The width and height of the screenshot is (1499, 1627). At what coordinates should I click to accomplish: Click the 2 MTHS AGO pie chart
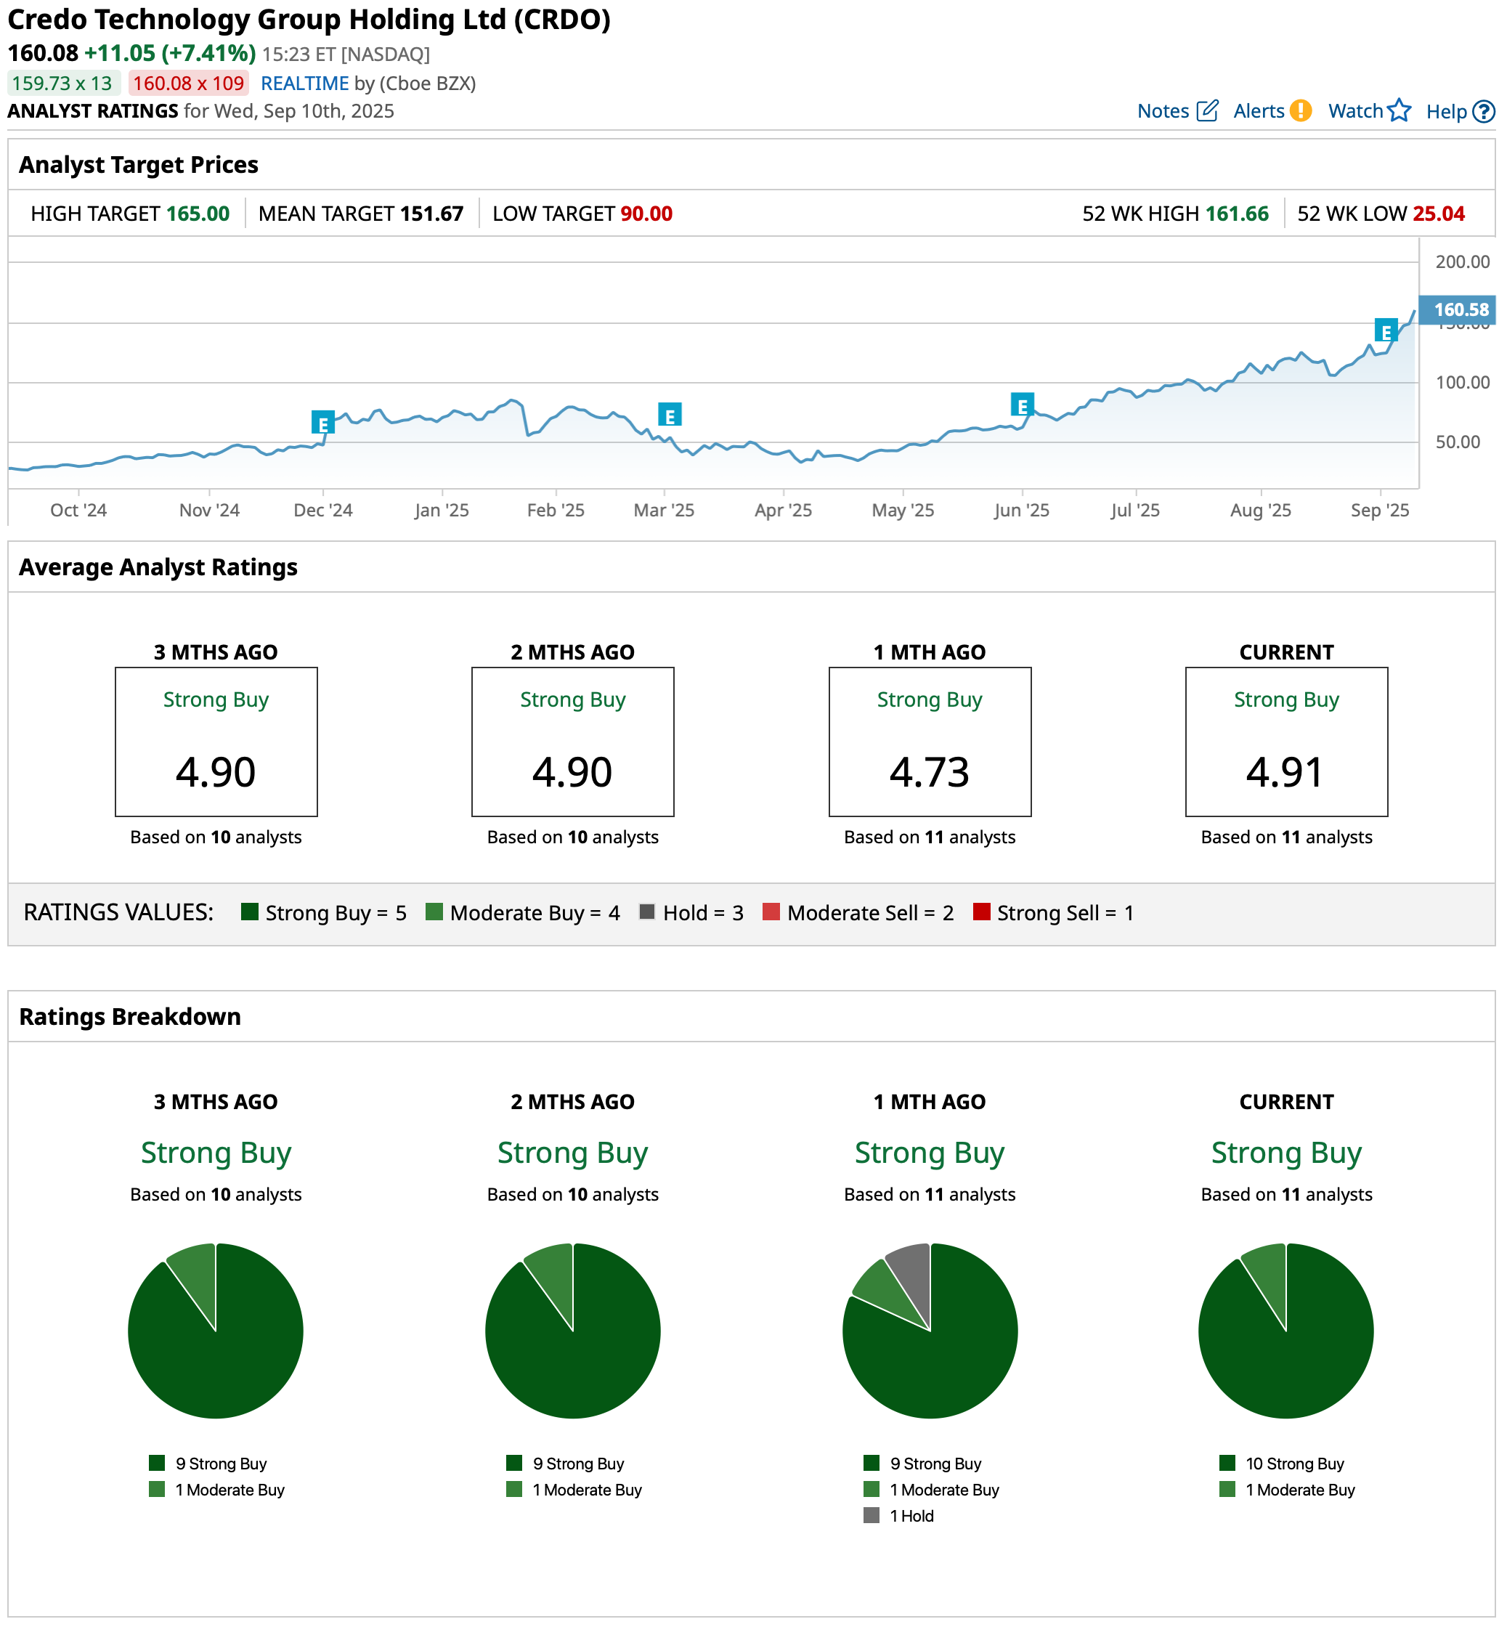(x=573, y=1331)
